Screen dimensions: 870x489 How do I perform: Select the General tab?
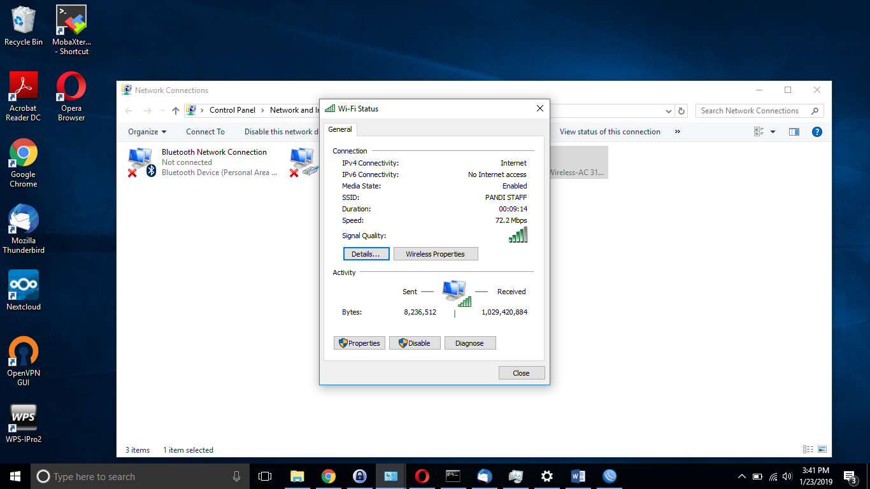(x=340, y=129)
